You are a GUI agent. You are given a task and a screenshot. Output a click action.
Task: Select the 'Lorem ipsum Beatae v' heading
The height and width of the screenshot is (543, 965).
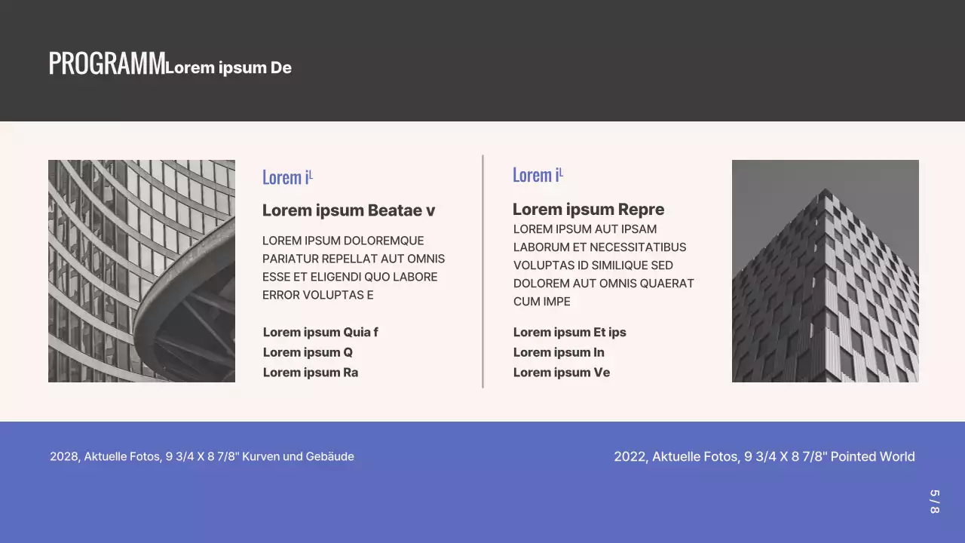pyautogui.click(x=348, y=210)
